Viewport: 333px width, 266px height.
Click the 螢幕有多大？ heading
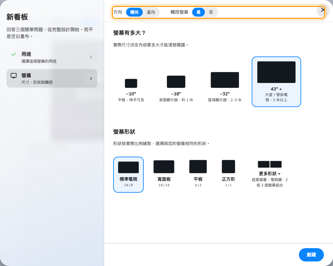pyautogui.click(x=129, y=33)
